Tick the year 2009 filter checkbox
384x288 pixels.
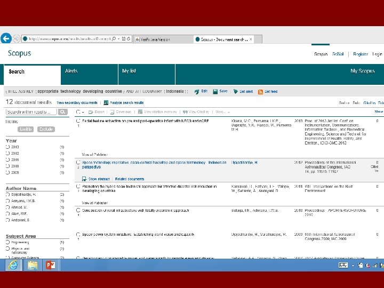tap(7, 172)
